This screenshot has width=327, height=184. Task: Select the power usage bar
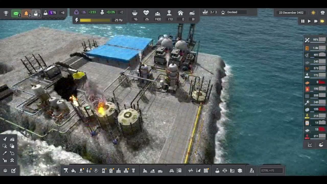(x=95, y=20)
